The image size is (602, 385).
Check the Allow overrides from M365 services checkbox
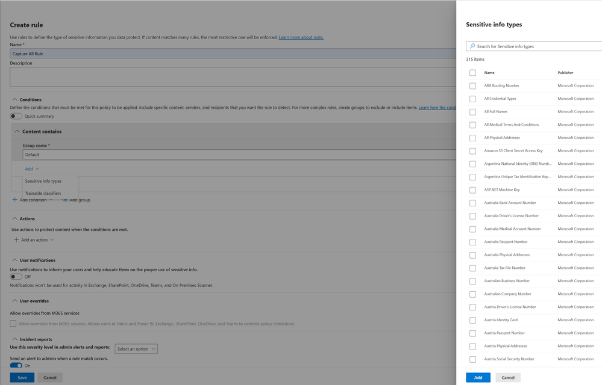(13, 323)
